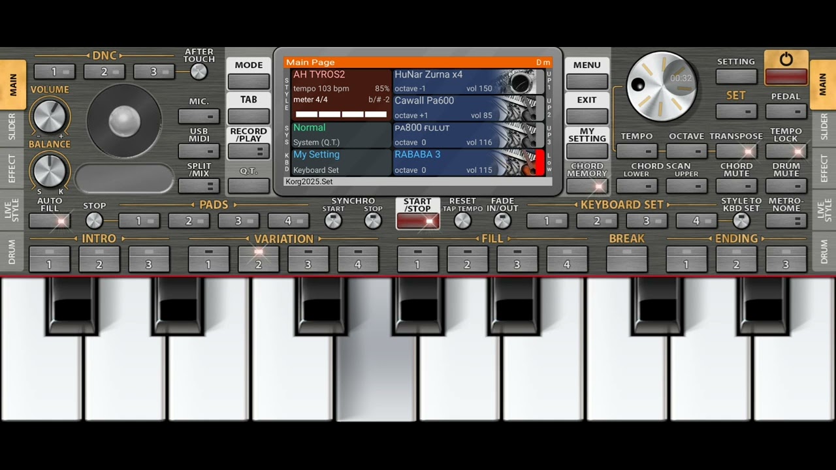Toggle the Auto Fill button

50,221
